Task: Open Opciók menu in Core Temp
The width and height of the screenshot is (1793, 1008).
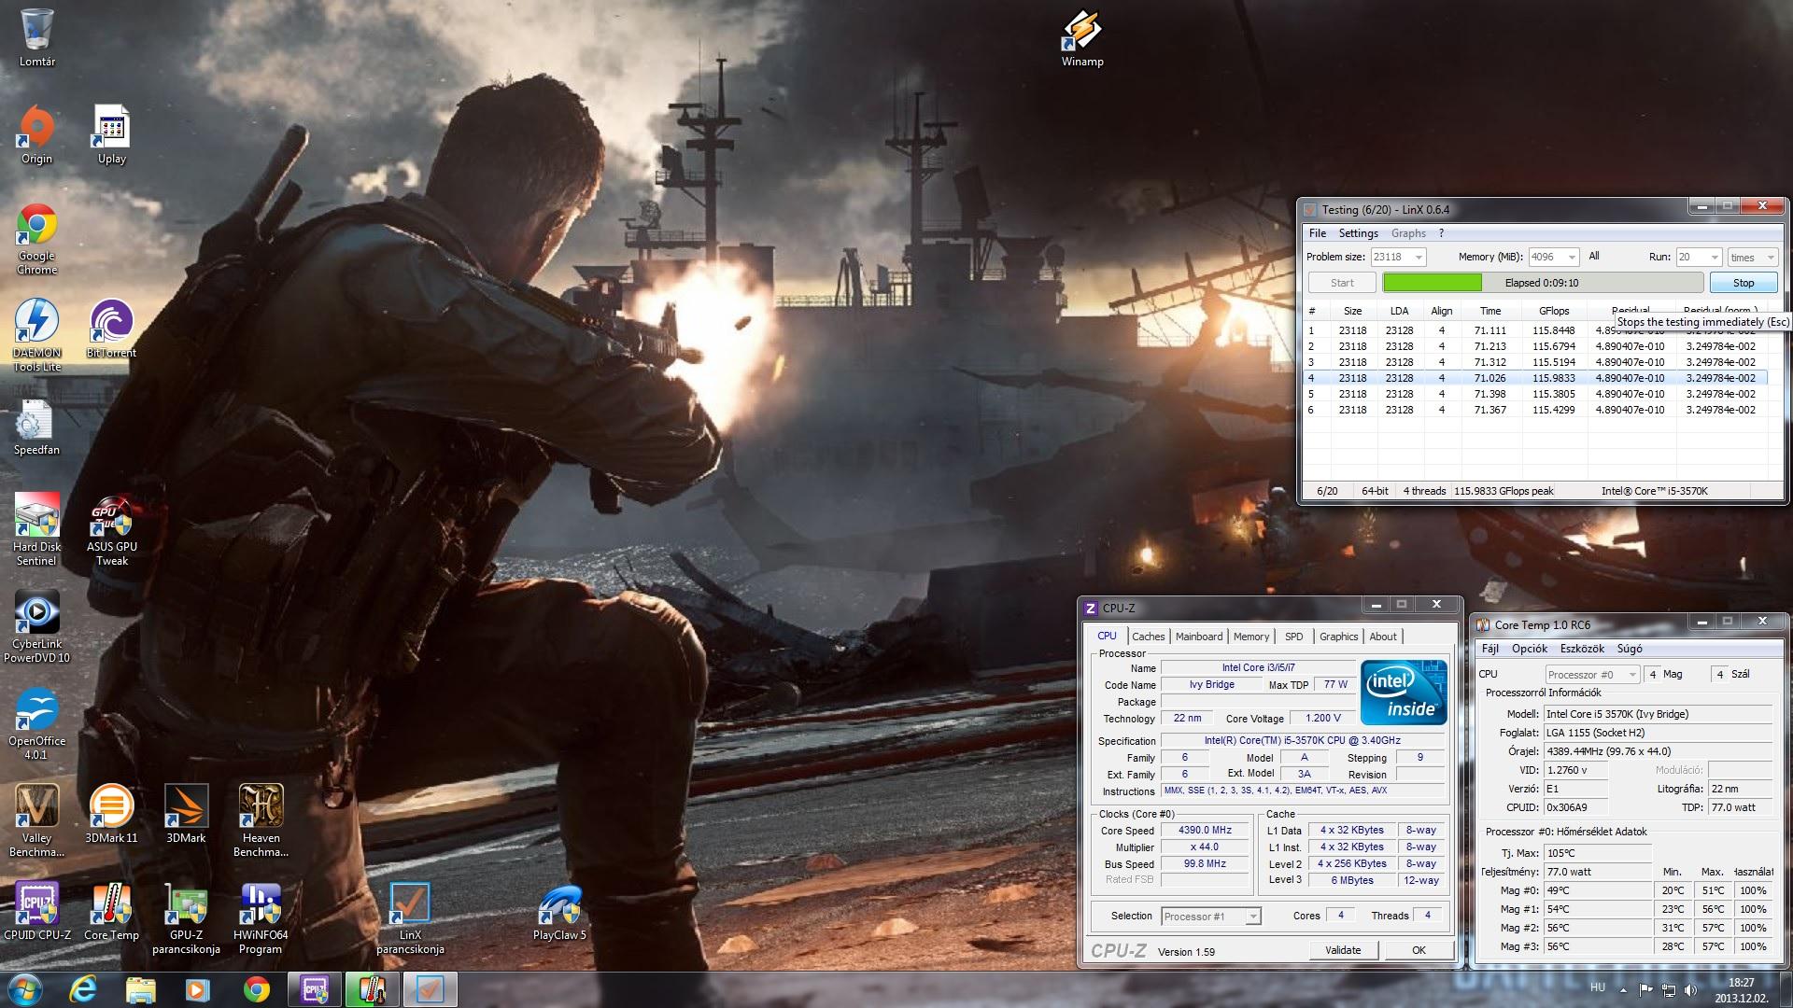Action: point(1530,649)
